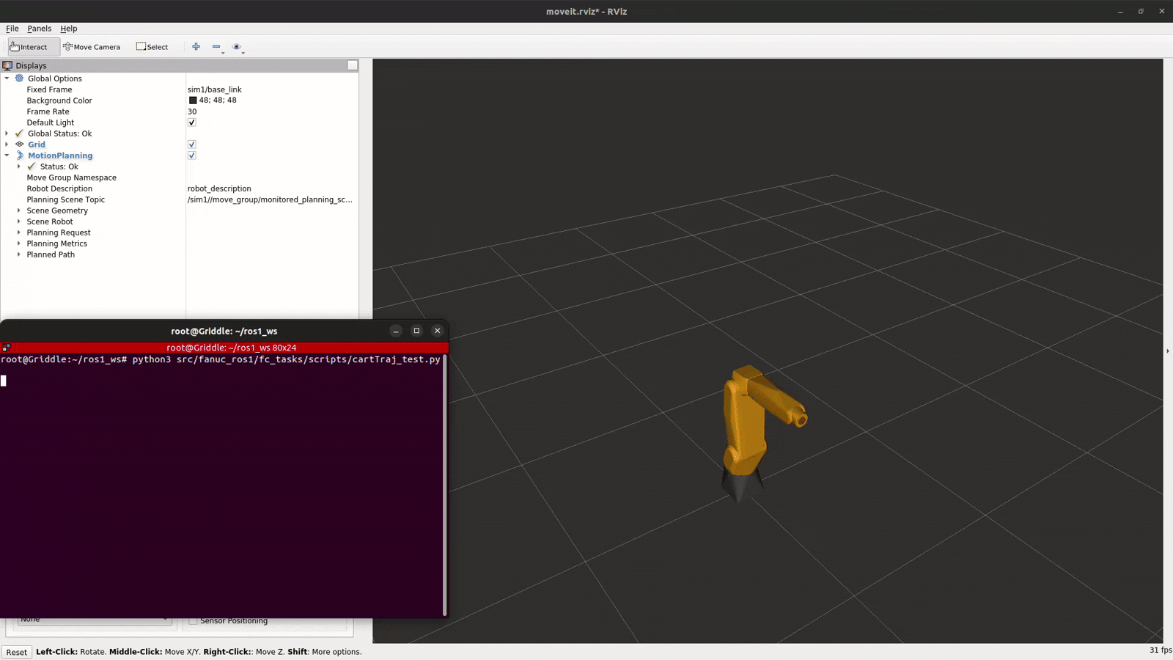Activate the Move Camera tool

tap(92, 47)
